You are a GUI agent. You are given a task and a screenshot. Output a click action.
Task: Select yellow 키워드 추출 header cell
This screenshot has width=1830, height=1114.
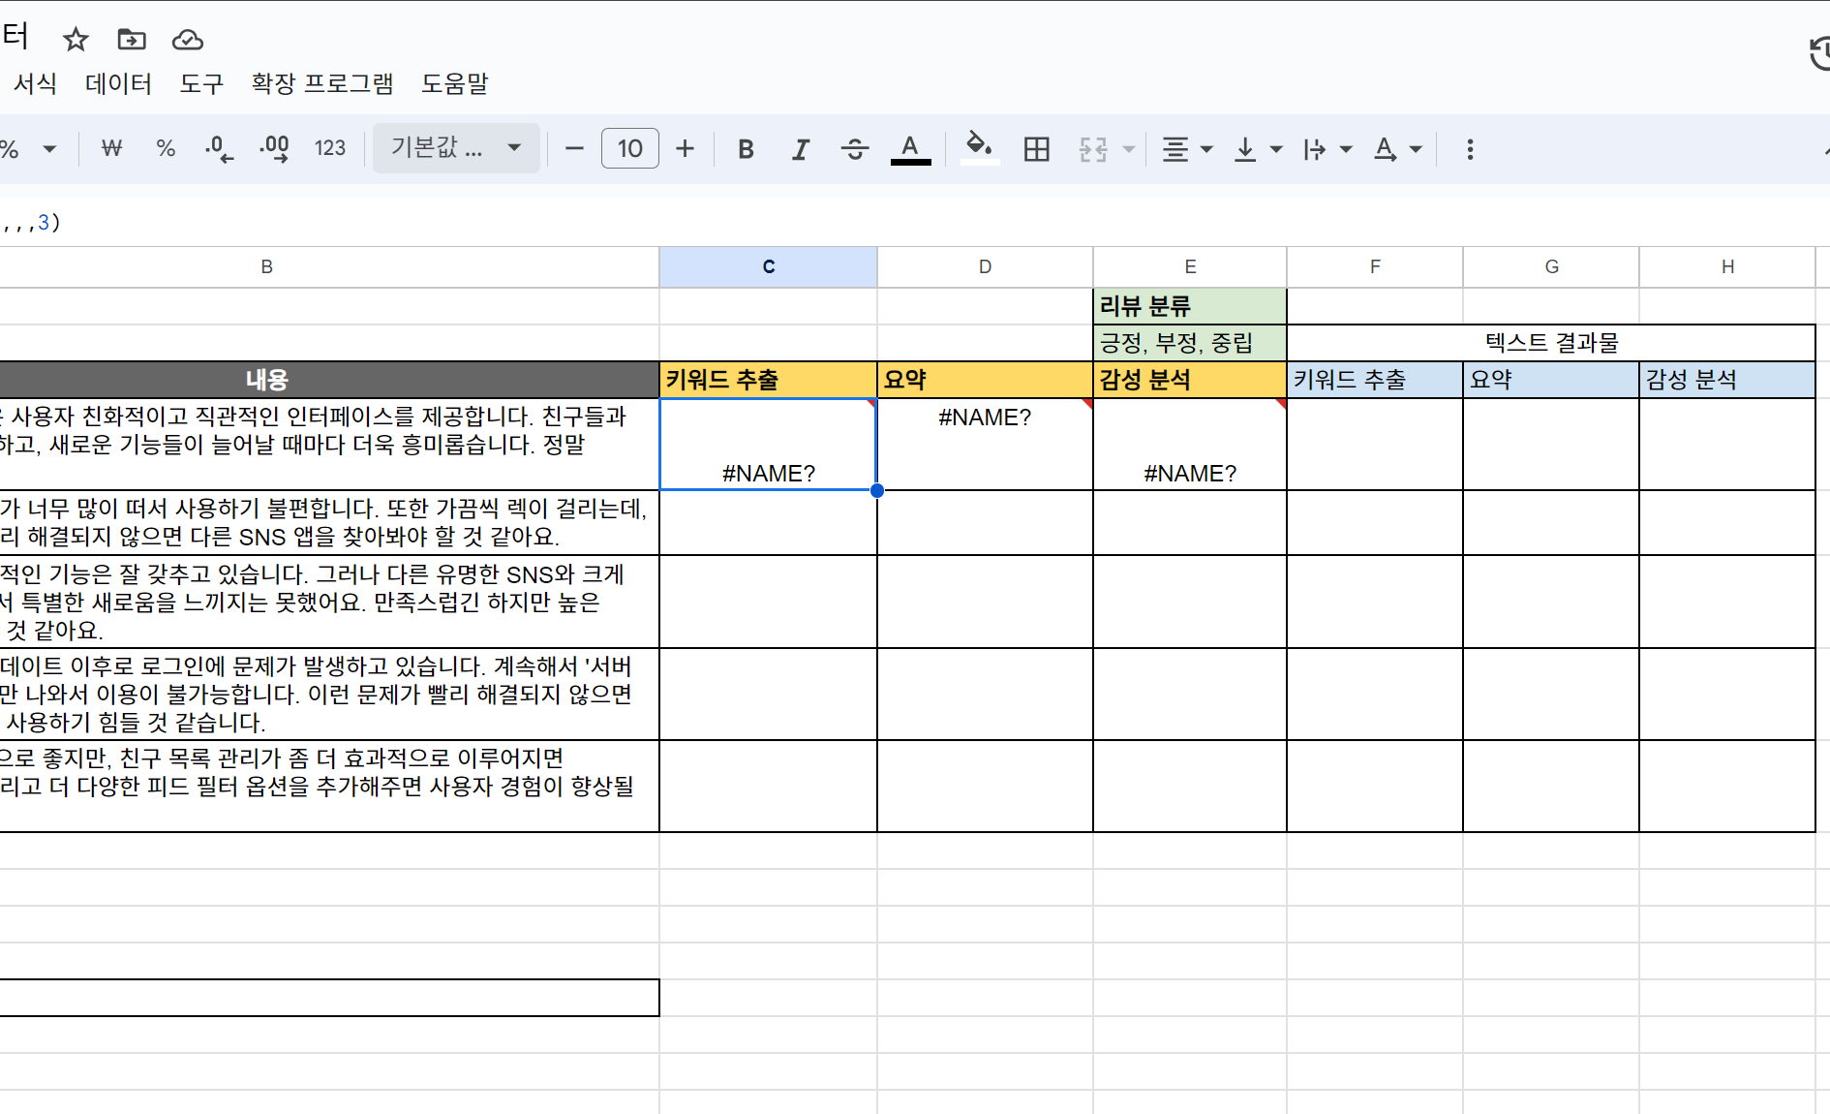pyautogui.click(x=769, y=380)
